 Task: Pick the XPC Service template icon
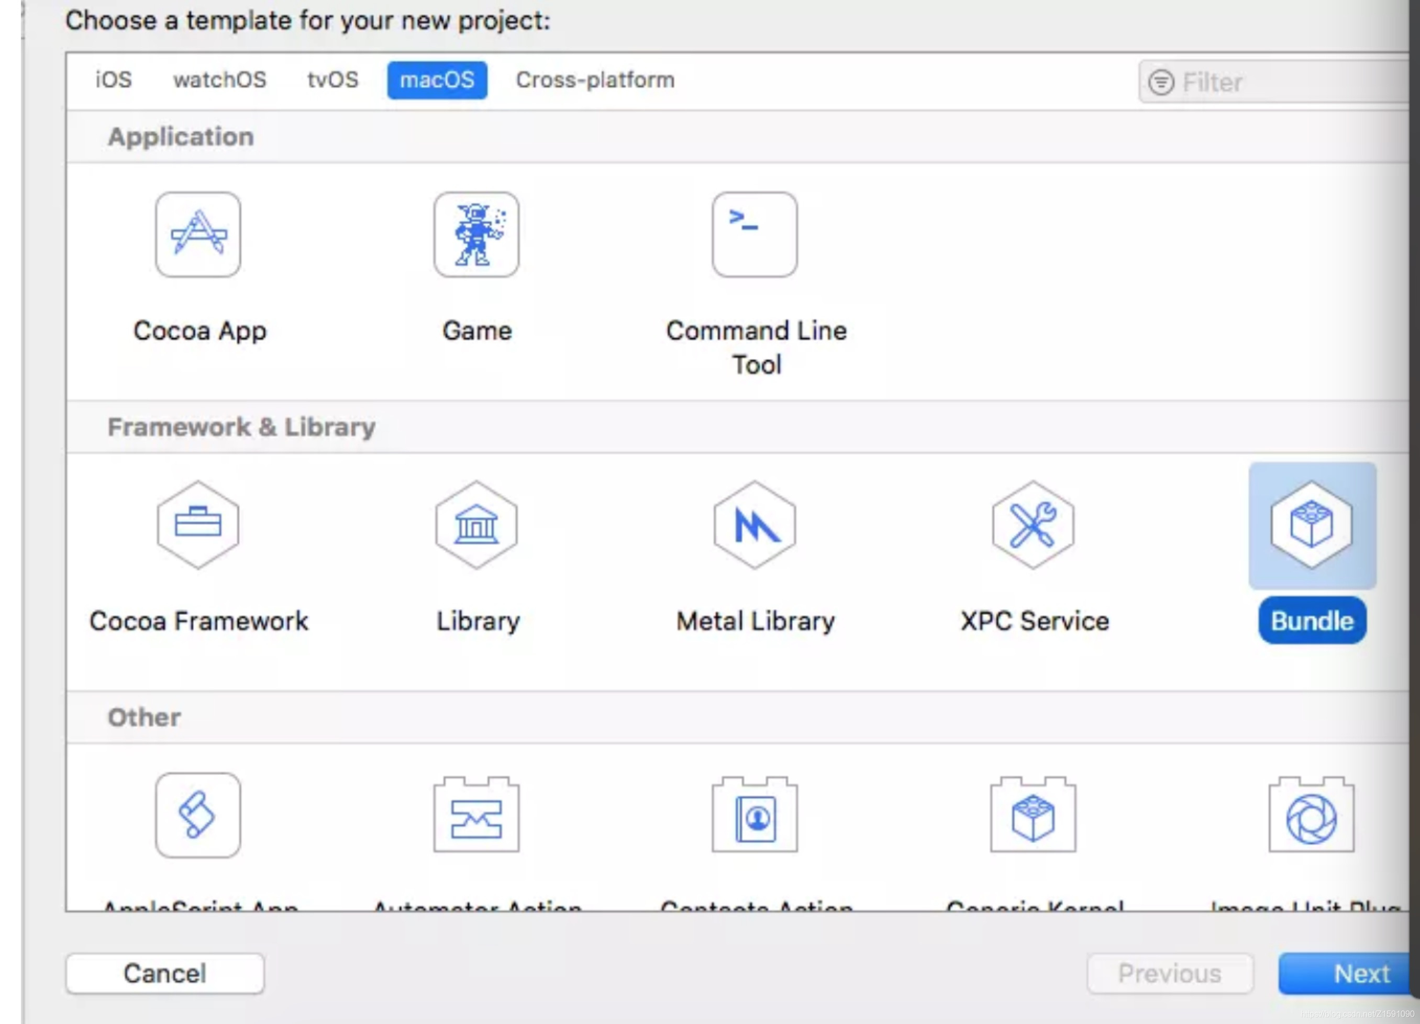[1033, 525]
